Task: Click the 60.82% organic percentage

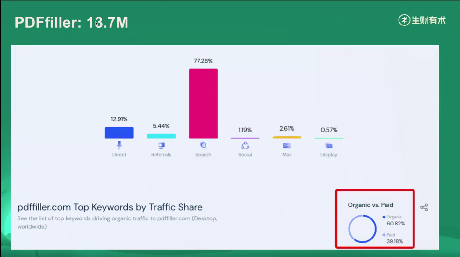Action: click(396, 224)
